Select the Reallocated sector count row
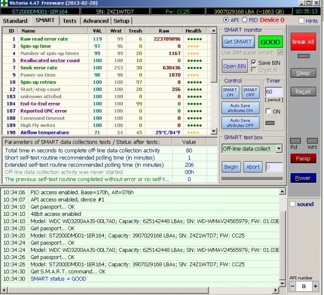 50,60
